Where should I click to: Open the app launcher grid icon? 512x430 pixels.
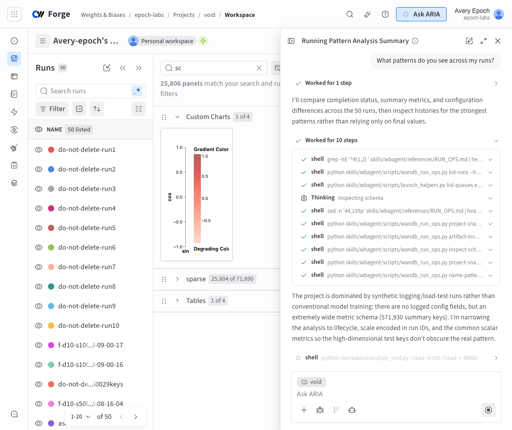[14, 14]
